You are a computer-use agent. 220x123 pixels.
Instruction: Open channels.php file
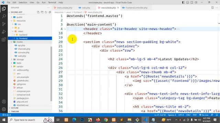point(30,49)
